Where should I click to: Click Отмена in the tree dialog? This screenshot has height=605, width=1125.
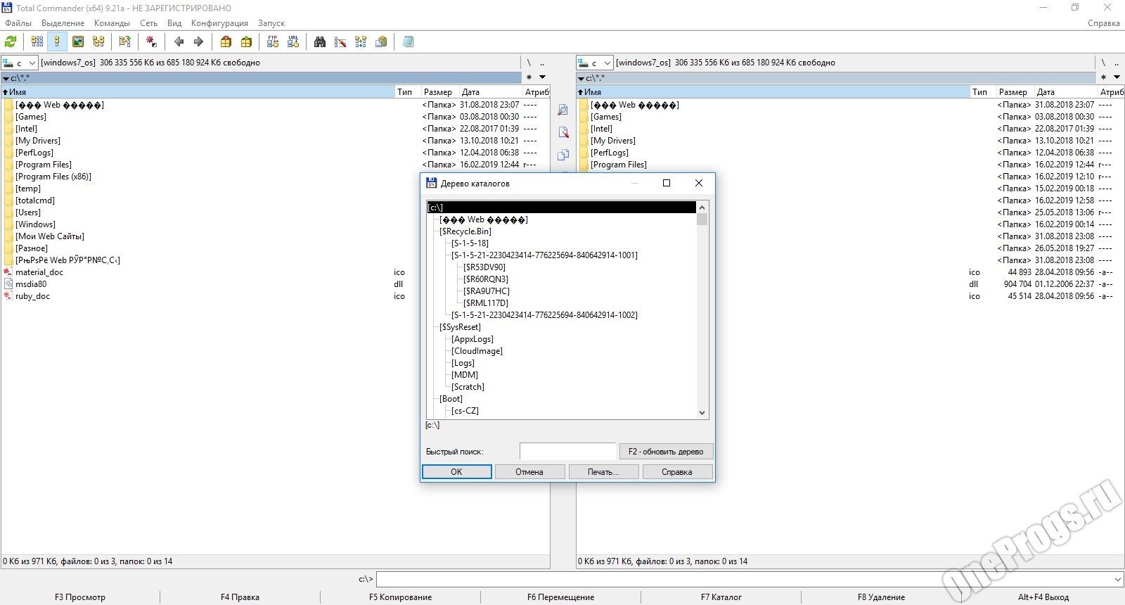pos(529,472)
